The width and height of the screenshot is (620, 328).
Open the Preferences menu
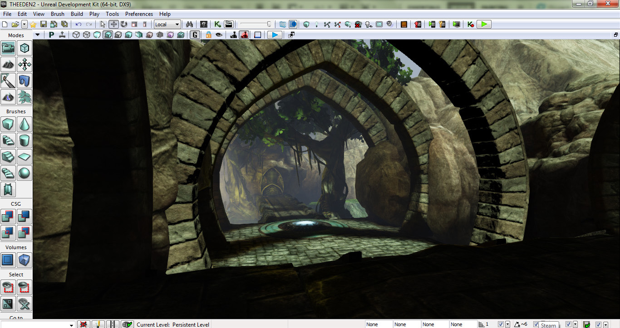click(x=139, y=14)
